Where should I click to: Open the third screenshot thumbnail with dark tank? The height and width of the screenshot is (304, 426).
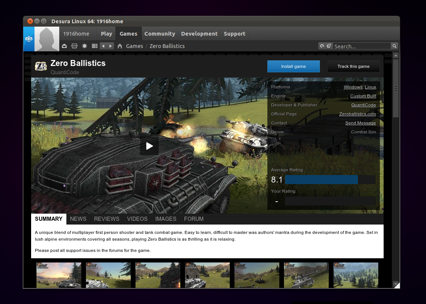[x=158, y=275]
